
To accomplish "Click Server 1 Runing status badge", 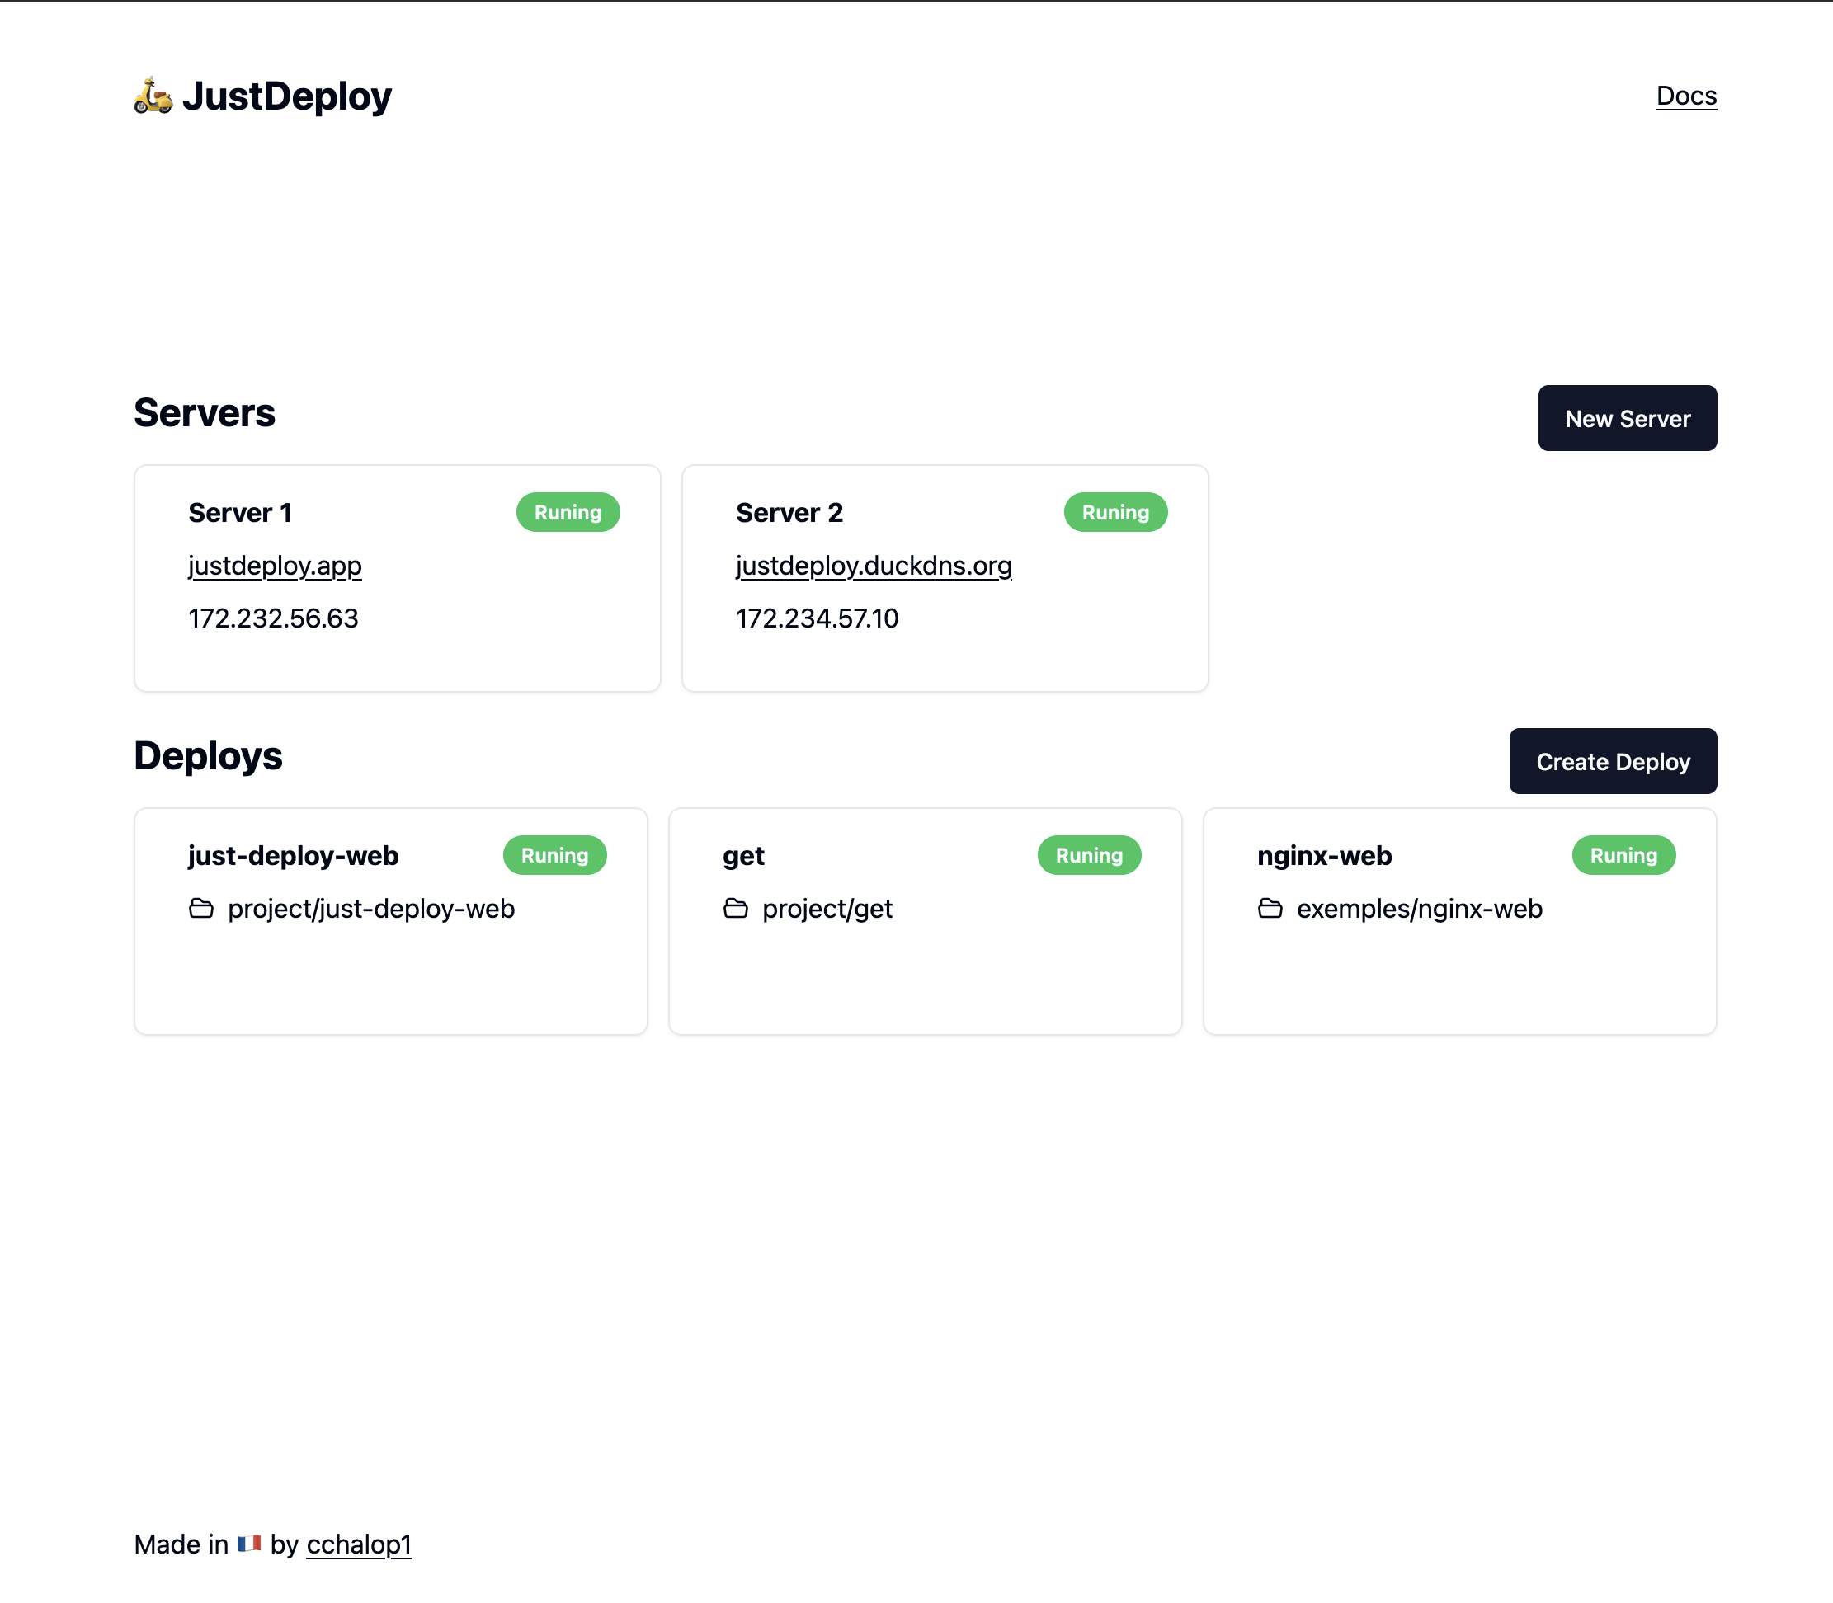I will [x=568, y=513].
